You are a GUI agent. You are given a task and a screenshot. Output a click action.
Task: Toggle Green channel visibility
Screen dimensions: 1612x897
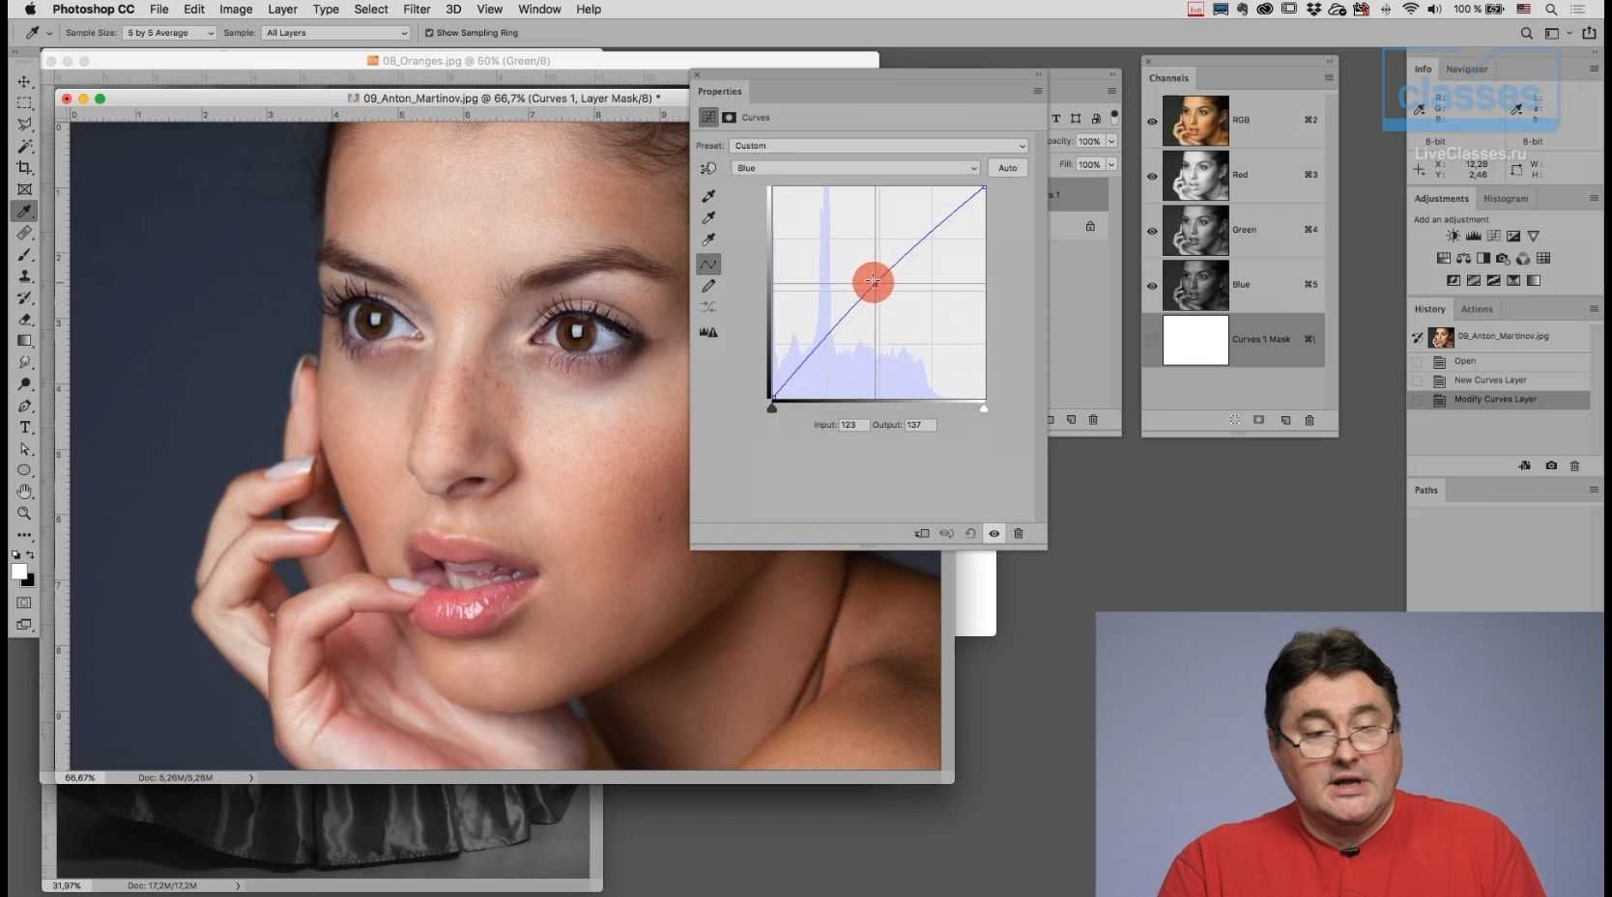[1152, 232]
